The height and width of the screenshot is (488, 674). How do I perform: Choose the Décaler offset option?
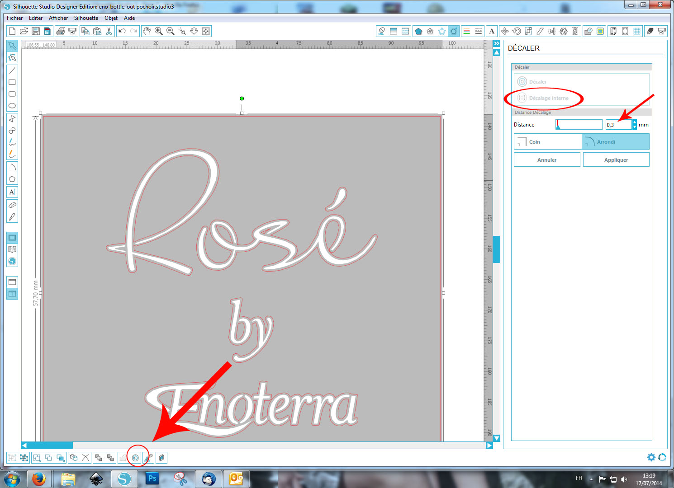coord(532,82)
